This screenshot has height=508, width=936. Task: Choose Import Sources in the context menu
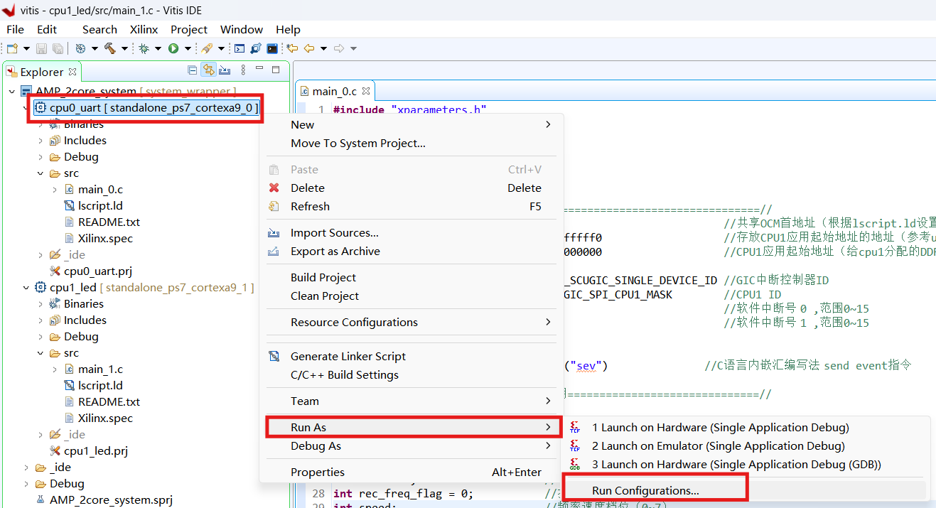(x=411, y=233)
